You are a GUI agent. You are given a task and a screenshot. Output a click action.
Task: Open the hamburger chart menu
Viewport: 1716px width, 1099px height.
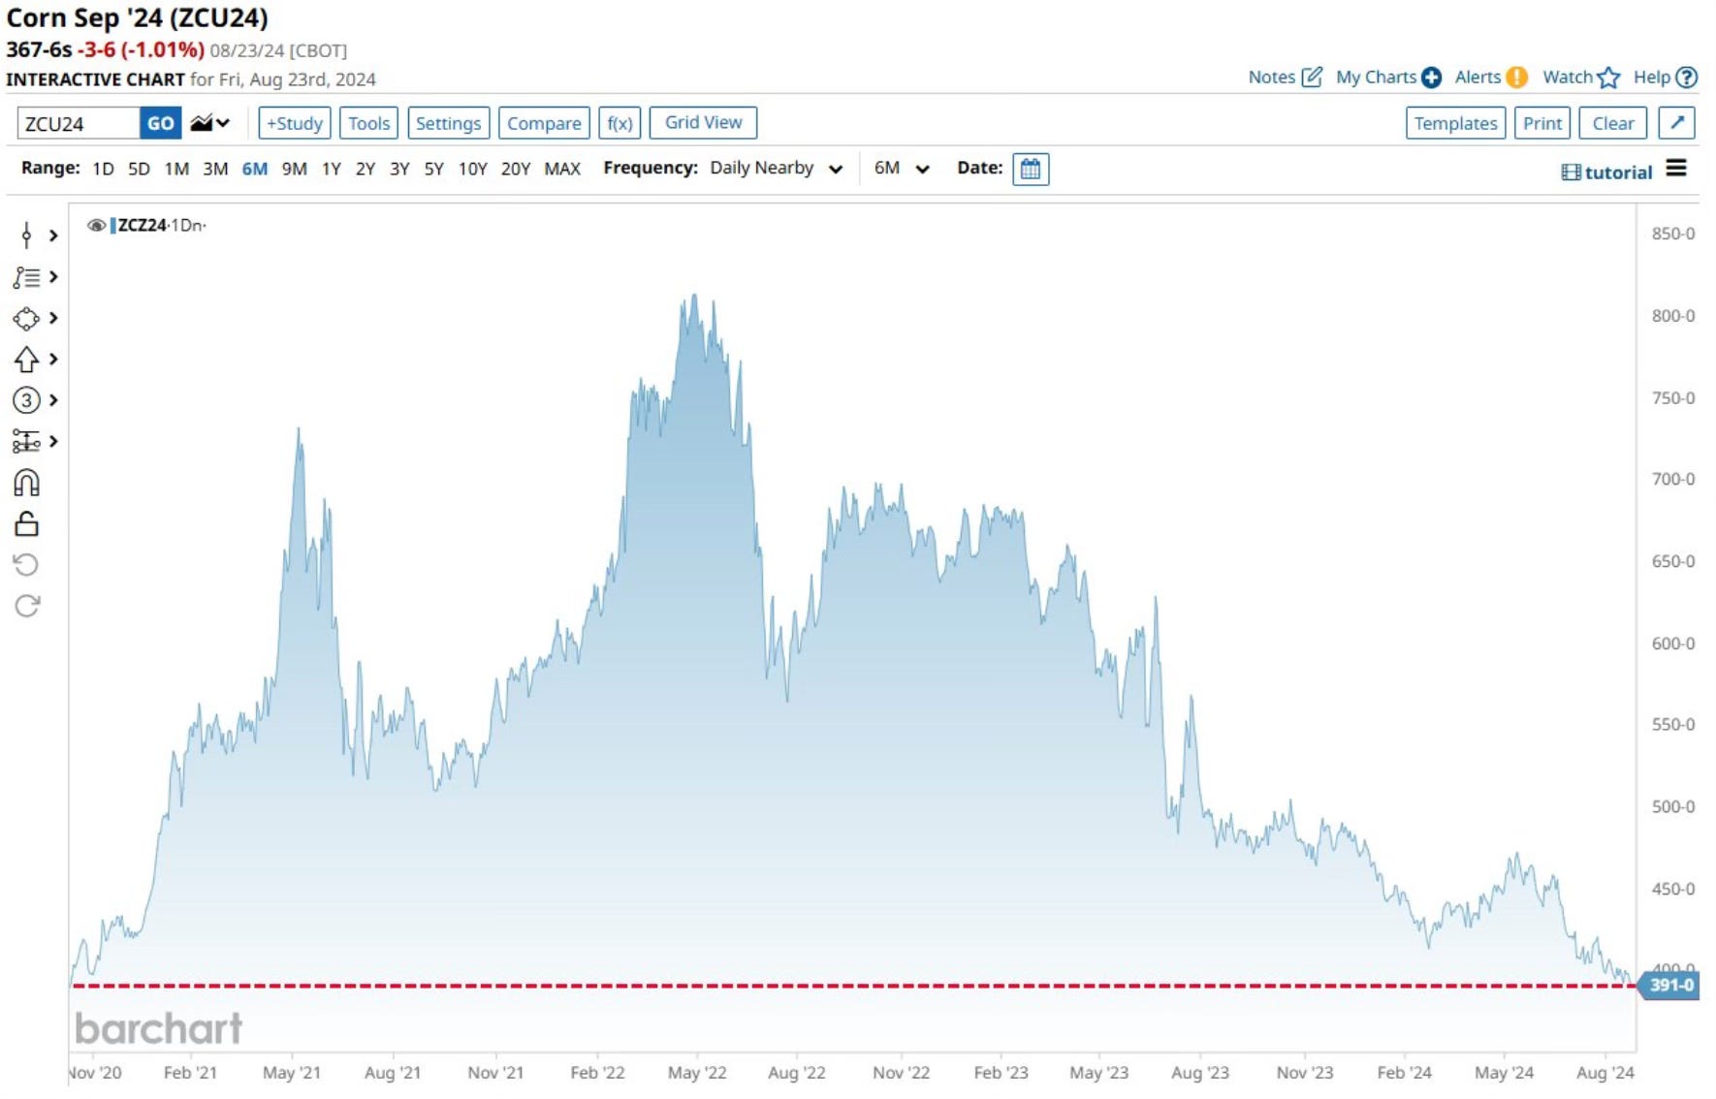click(x=1676, y=169)
